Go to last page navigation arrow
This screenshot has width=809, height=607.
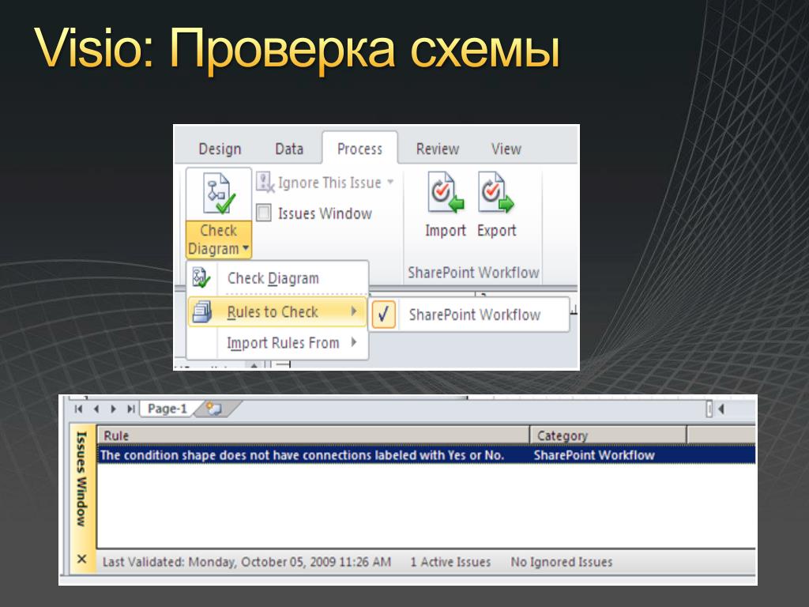[130, 409]
